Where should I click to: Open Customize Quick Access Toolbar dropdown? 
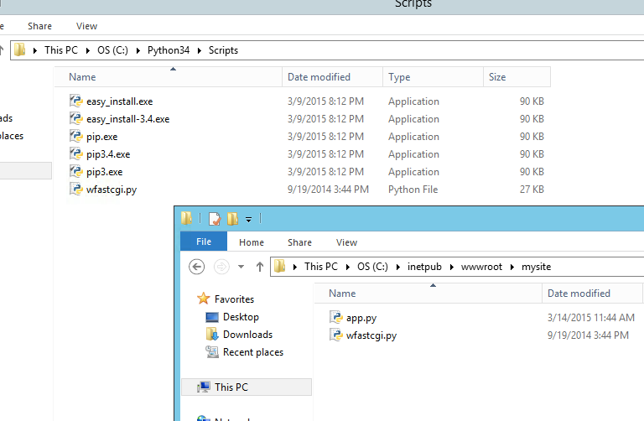248,220
